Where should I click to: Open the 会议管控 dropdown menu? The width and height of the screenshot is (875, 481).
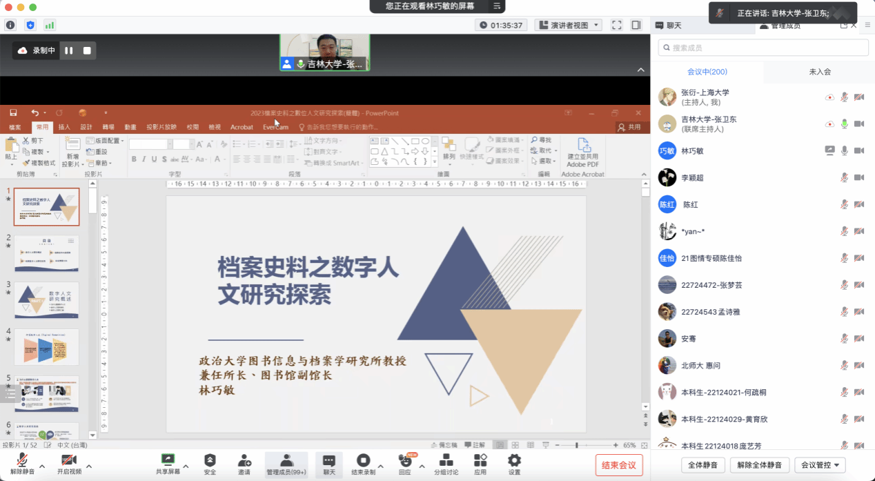pyautogui.click(x=820, y=465)
